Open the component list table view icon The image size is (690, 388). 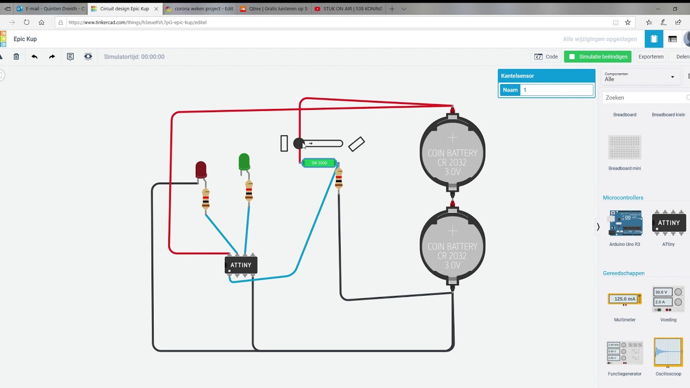click(x=672, y=39)
